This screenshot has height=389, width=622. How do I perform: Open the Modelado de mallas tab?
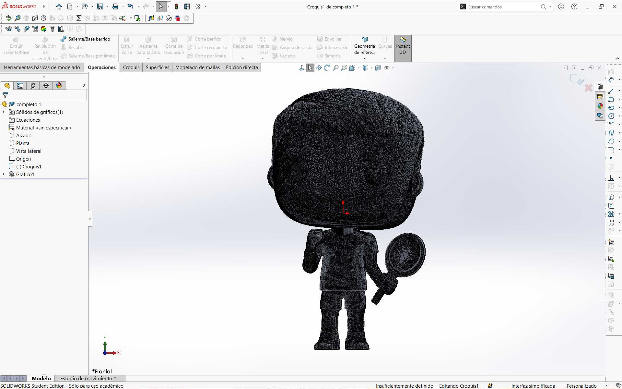[x=197, y=67]
